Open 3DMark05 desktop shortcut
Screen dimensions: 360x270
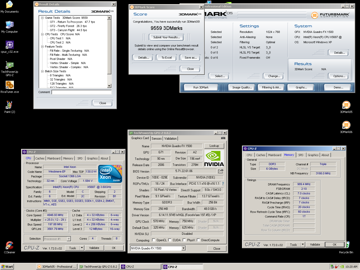pos(346,107)
